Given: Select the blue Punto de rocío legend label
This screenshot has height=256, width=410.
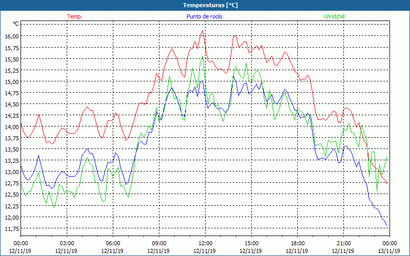Looking at the screenshot, I should click(x=204, y=16).
